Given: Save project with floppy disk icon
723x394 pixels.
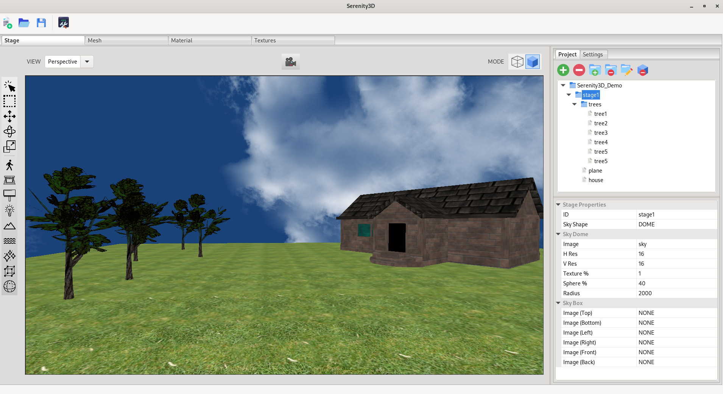Looking at the screenshot, I should 41,23.
